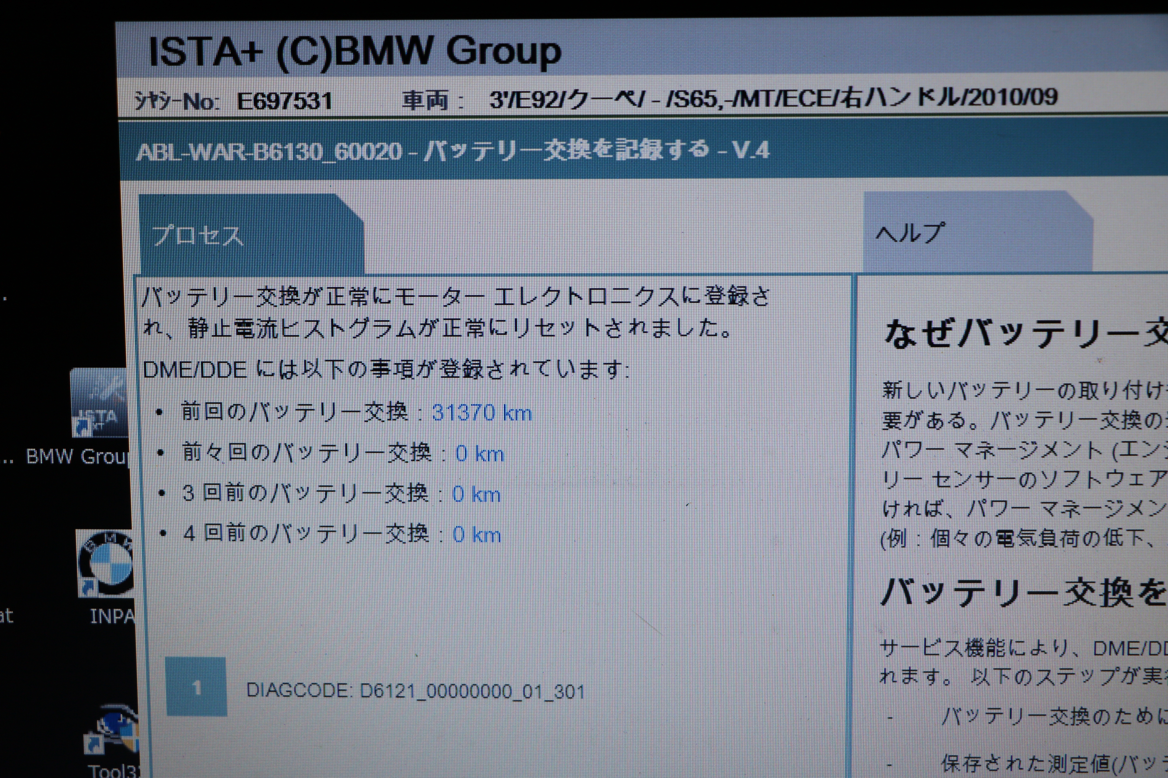Click the chassis number E697531

[x=284, y=101]
